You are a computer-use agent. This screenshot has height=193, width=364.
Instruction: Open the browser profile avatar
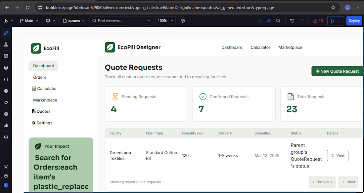pyautogui.click(x=347, y=7)
